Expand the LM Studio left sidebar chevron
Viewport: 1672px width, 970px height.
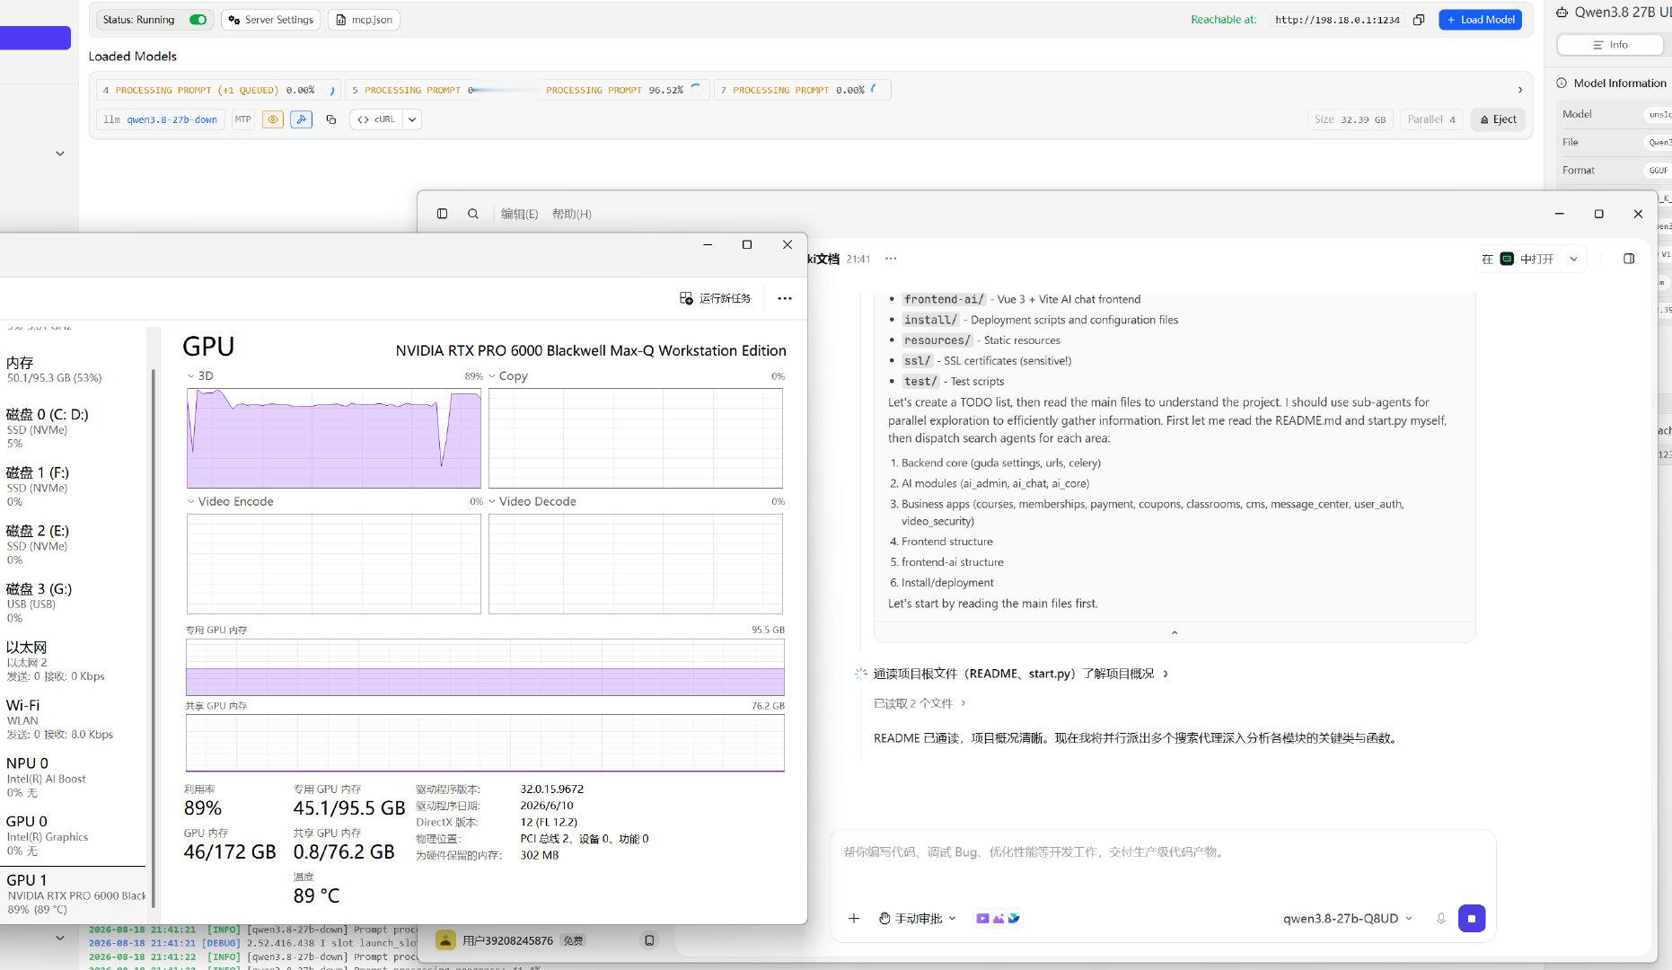point(60,154)
